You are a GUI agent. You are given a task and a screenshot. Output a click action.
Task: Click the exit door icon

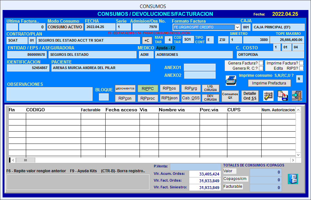297,96
